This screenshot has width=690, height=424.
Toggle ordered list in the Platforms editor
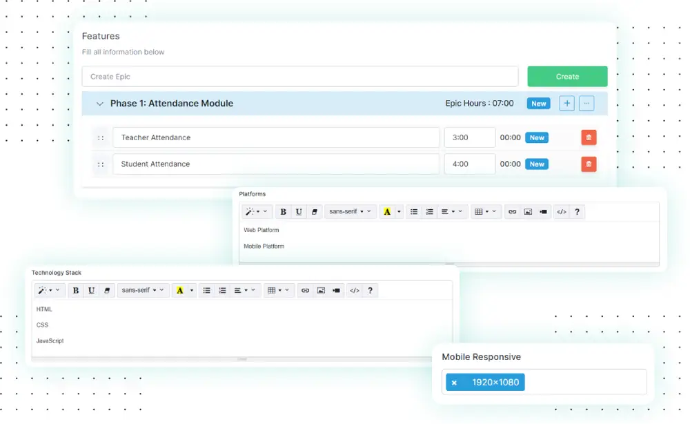tap(430, 212)
